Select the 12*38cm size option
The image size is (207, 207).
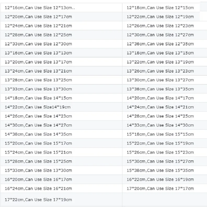[x=160, y=44]
